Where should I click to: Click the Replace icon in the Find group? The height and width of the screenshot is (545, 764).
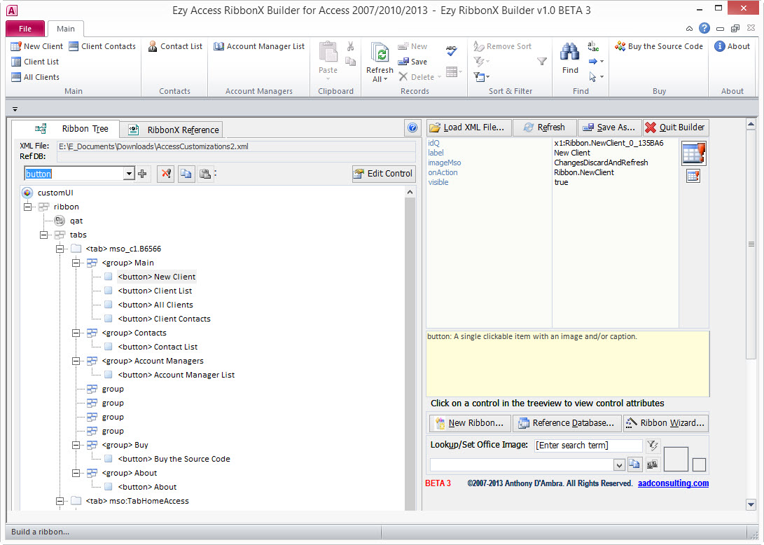point(593,46)
